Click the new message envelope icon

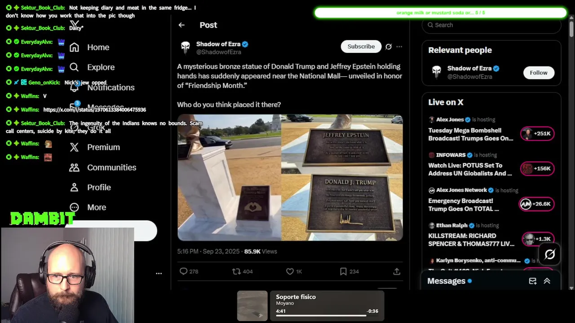[x=533, y=281]
